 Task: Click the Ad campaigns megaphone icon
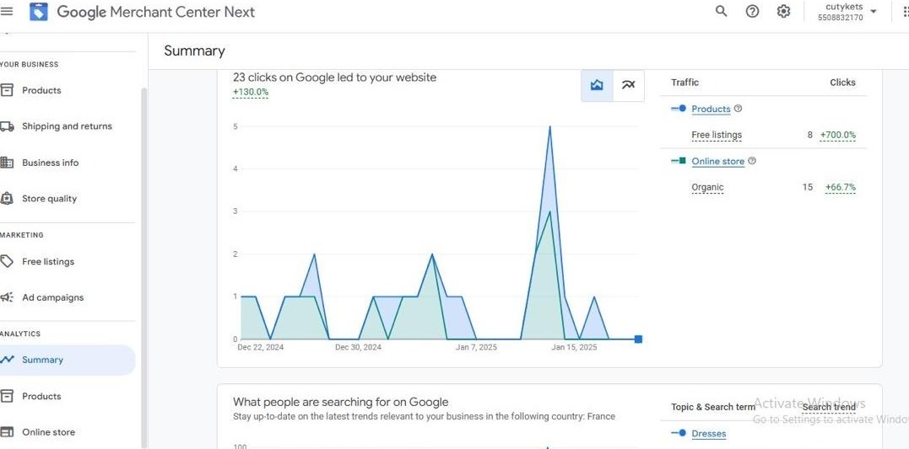pos(8,297)
